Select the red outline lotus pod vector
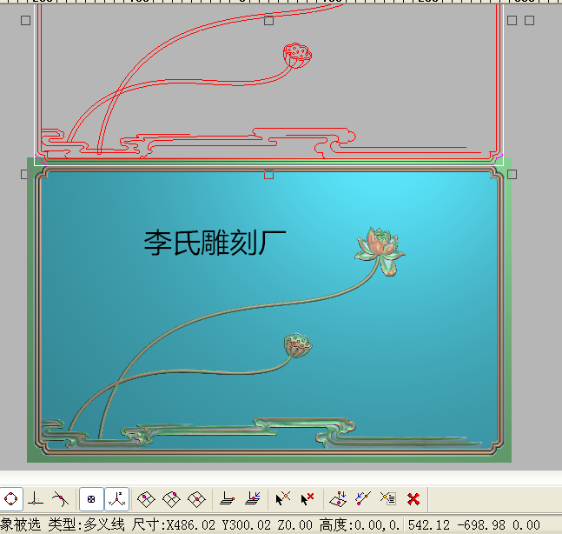 click(x=297, y=56)
